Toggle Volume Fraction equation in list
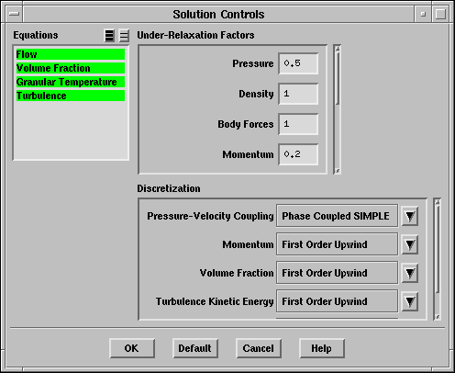The width and height of the screenshot is (455, 373). 71,68
